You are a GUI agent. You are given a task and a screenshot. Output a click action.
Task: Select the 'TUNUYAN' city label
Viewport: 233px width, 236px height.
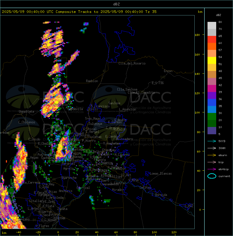(59, 218)
